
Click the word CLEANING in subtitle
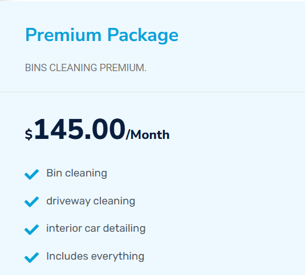coord(73,68)
